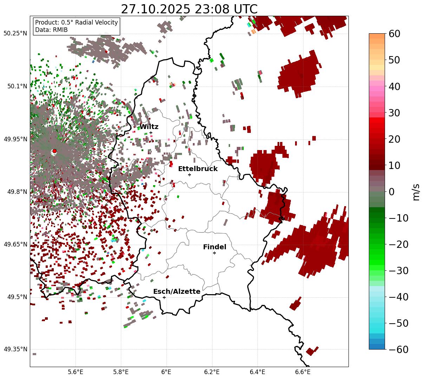Click the 49.95°N latitude tick label

(15, 139)
